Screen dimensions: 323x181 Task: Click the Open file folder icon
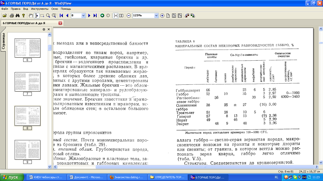click(4, 16)
